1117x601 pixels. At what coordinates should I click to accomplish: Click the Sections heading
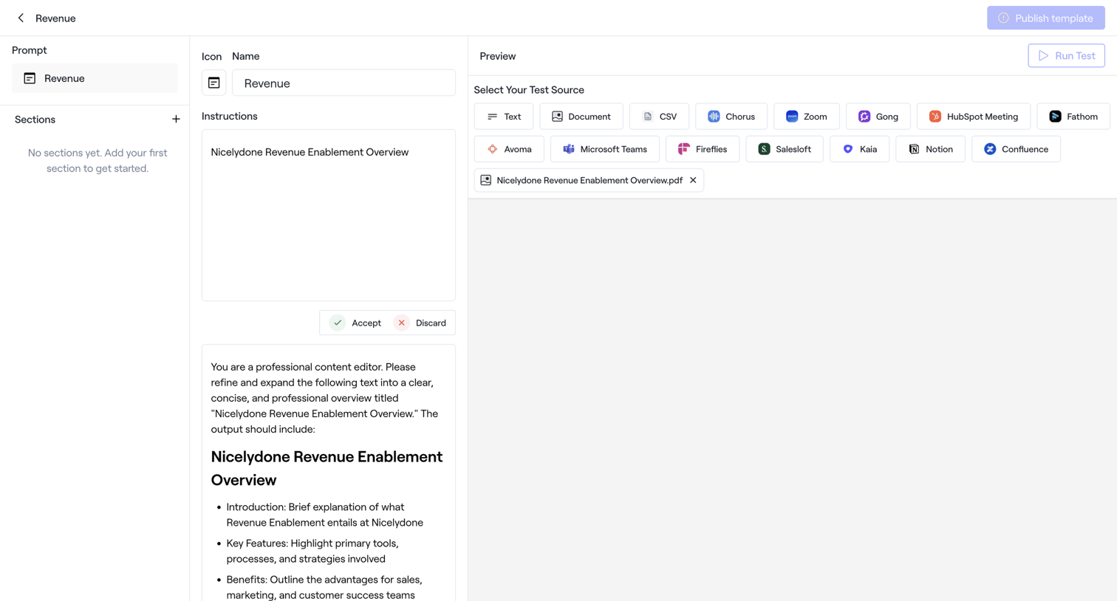point(35,120)
